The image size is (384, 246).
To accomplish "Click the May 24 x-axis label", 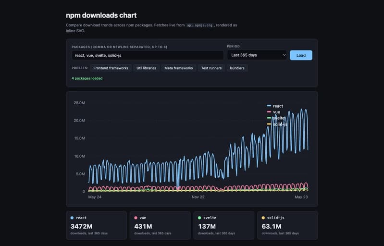I will pyautogui.click(x=95, y=197).
